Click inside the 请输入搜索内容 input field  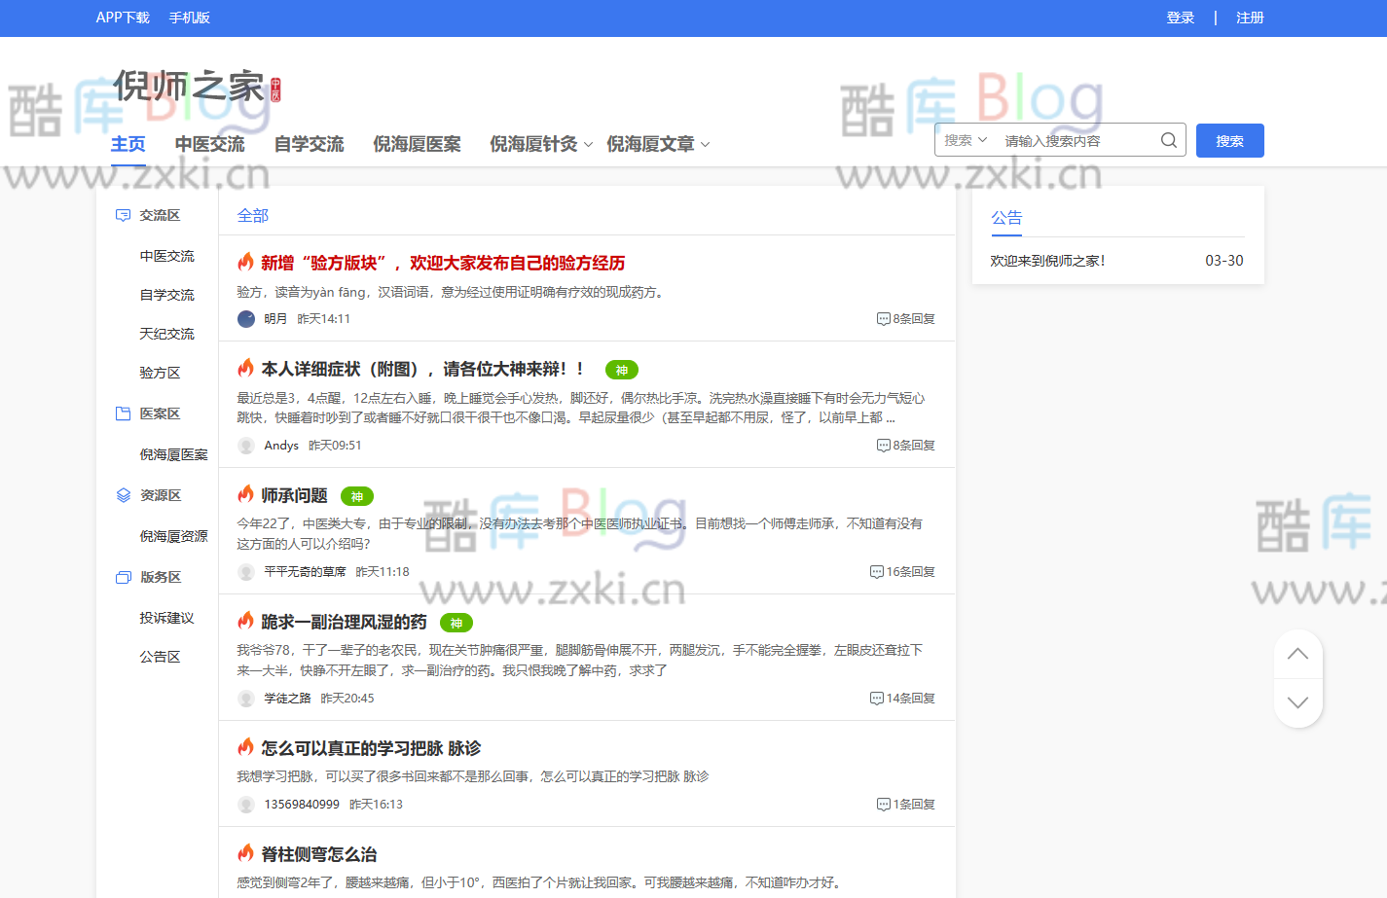[1061, 139]
